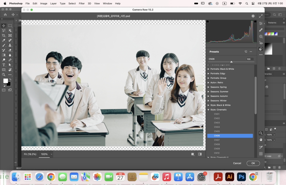Image resolution: width=286 pixels, height=185 pixels.
Task: Toggle highlight clipping warning in histogram
Action: coord(255,22)
